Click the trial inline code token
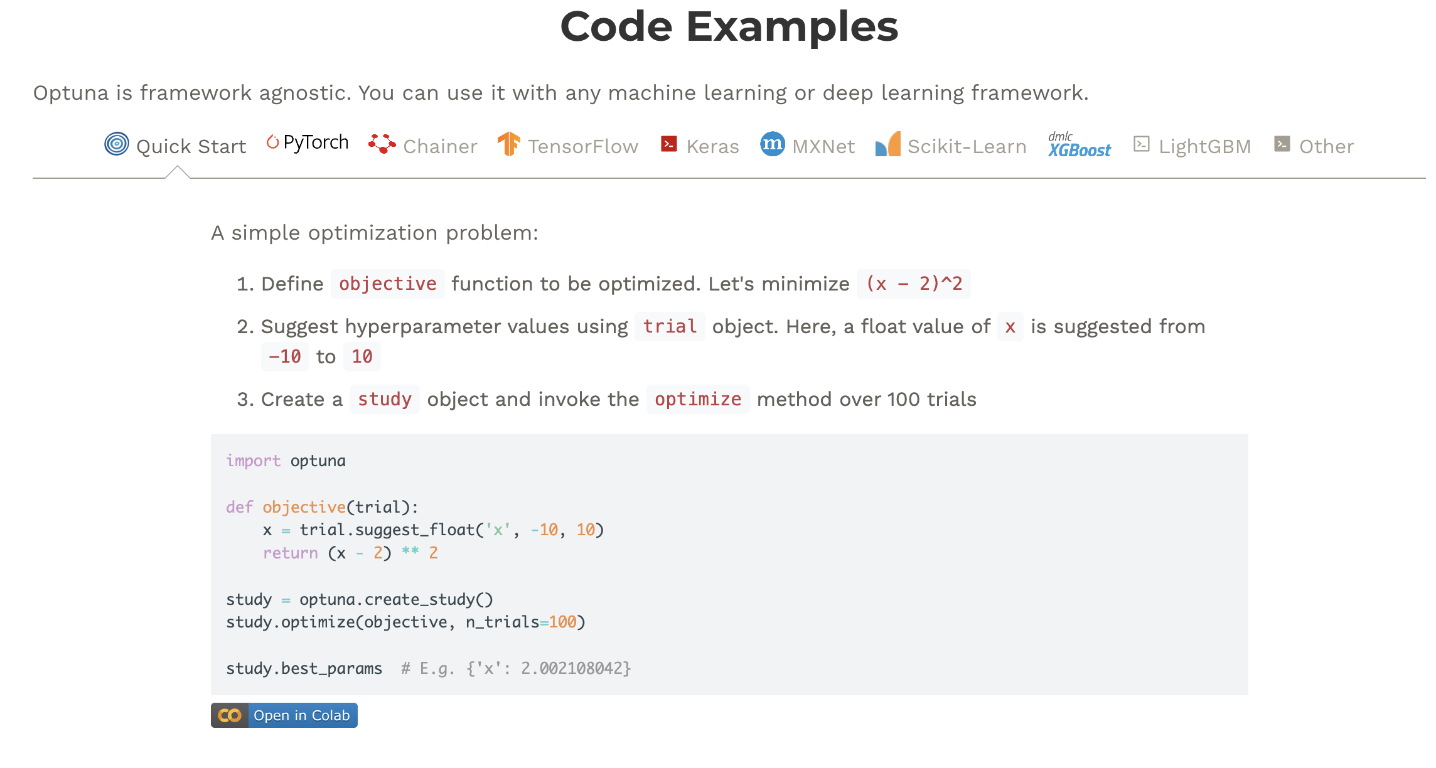Image resolution: width=1436 pixels, height=768 pixels. [669, 326]
